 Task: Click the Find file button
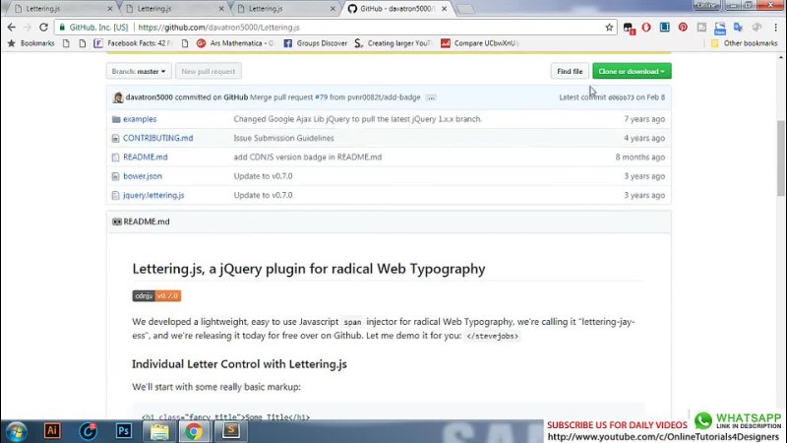pyautogui.click(x=570, y=71)
